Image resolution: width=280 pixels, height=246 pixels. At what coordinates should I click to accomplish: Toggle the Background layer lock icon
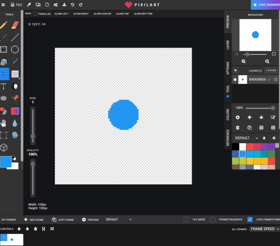(269, 80)
